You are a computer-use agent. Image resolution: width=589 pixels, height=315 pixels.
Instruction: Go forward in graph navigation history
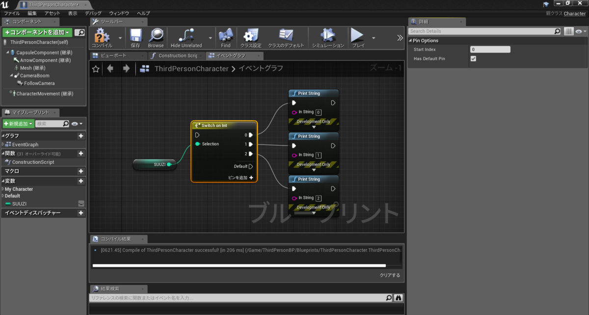pos(126,69)
